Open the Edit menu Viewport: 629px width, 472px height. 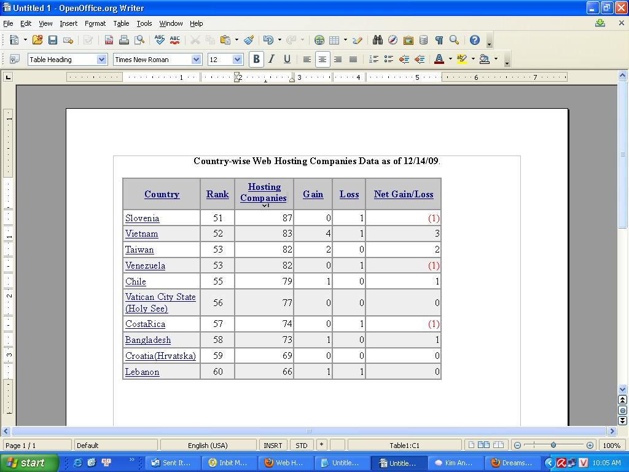point(26,23)
